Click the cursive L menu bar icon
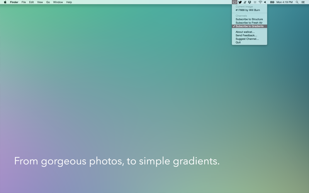This screenshot has width=309, height=193. coord(245,2)
